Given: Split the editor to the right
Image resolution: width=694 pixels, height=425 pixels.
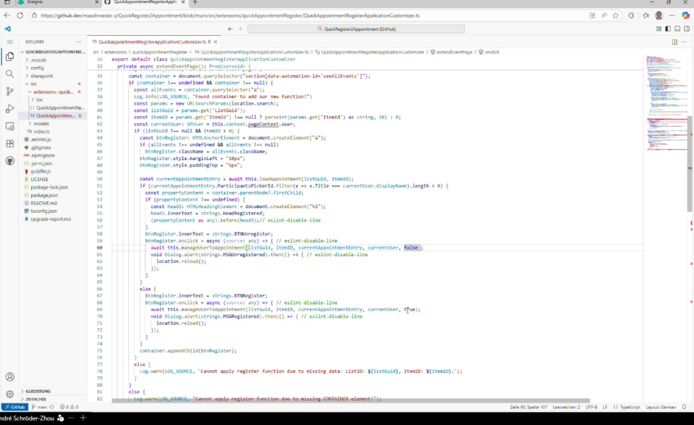Looking at the screenshot, I should pyautogui.click(x=674, y=42).
